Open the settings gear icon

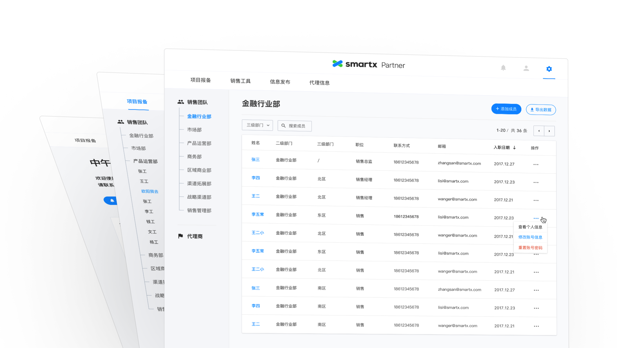pyautogui.click(x=549, y=69)
